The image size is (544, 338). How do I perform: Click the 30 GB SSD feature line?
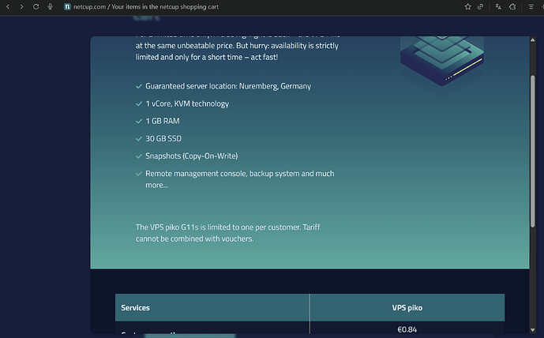click(163, 138)
